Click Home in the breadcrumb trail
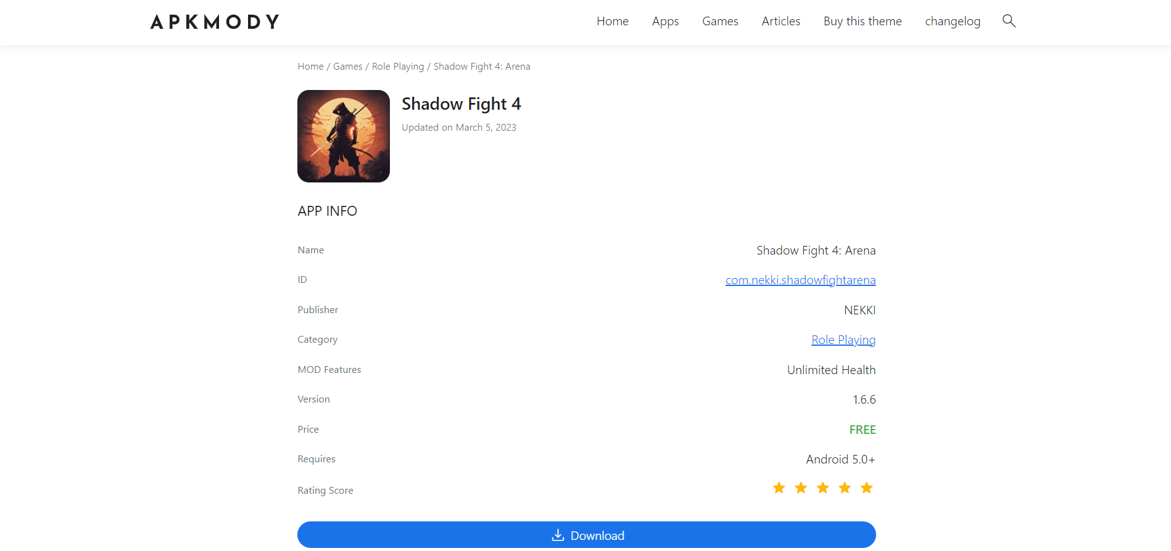 [x=310, y=67]
